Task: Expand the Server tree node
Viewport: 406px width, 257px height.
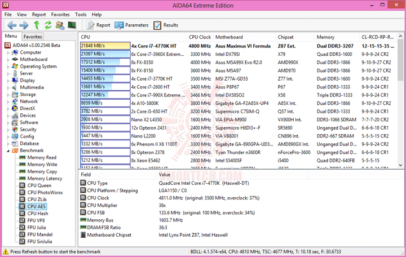Action: pos(8,73)
